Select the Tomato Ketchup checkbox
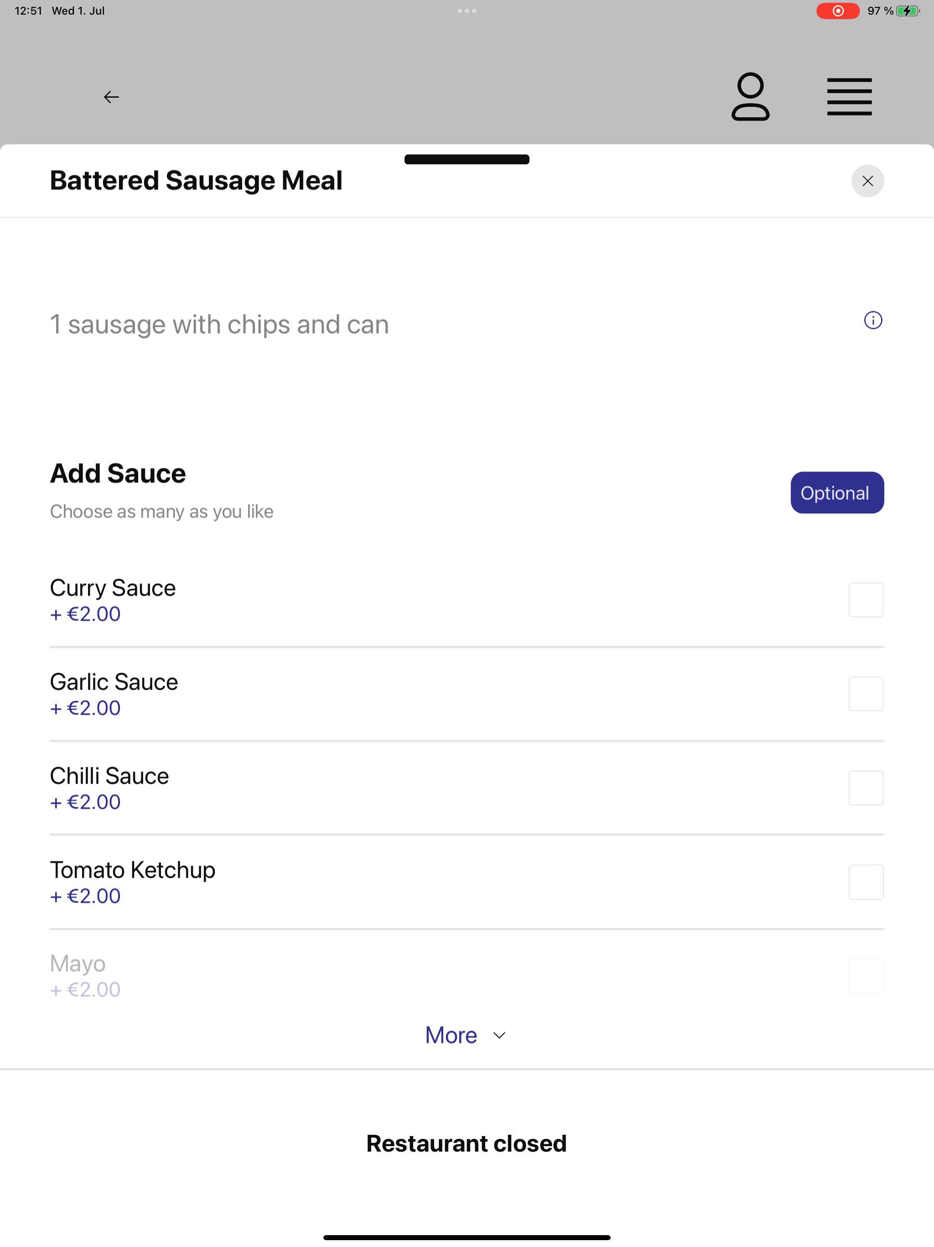 click(866, 882)
